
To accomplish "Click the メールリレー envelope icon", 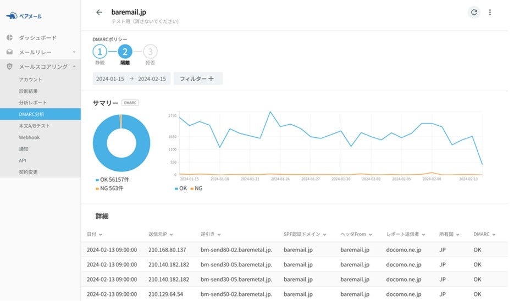I will pyautogui.click(x=9, y=52).
